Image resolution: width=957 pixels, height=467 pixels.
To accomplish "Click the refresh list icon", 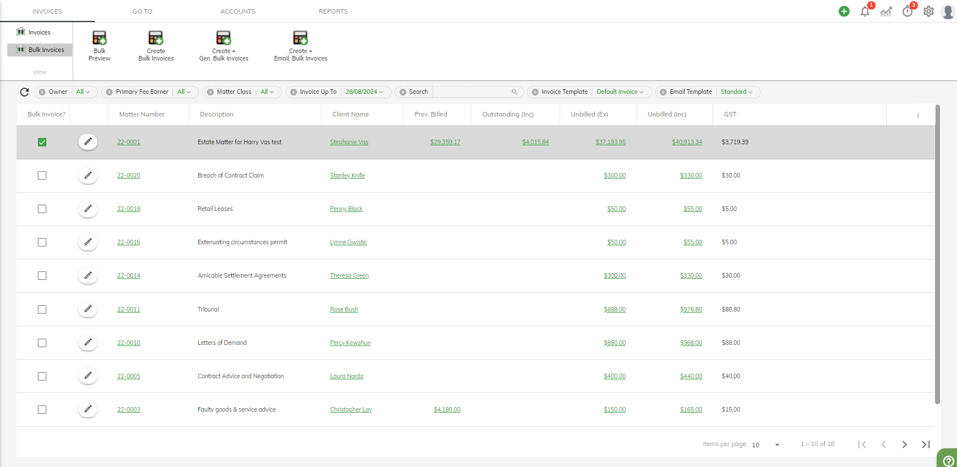I will tap(24, 92).
